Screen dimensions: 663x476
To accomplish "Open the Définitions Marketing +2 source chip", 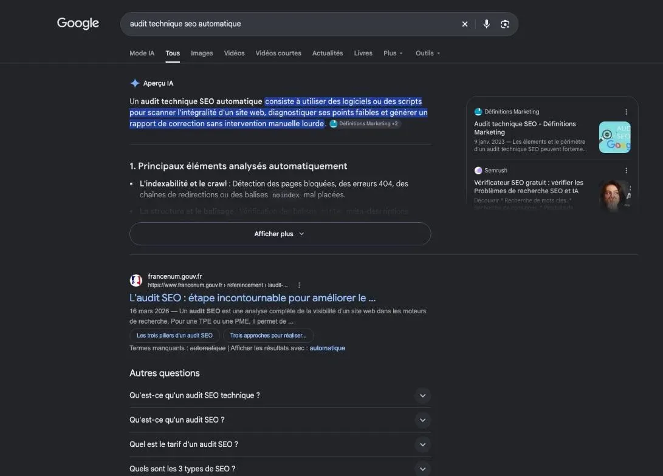I will (365, 124).
